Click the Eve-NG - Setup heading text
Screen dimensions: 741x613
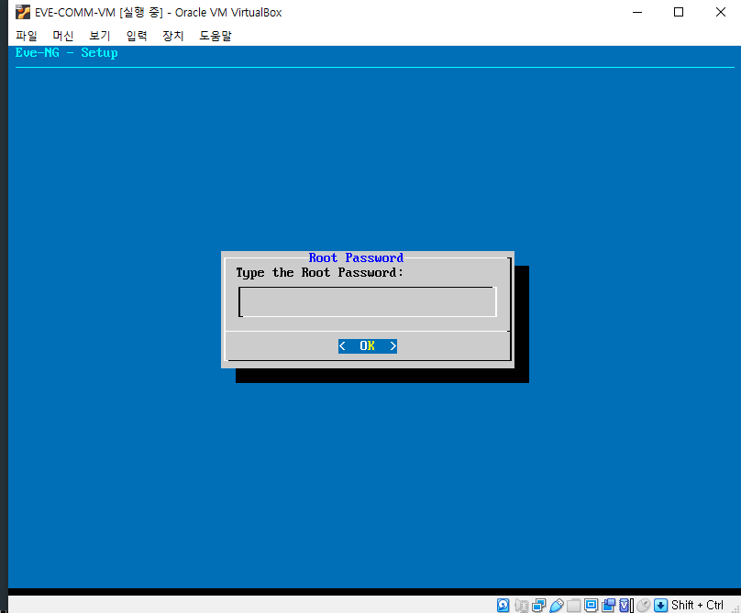coord(67,52)
